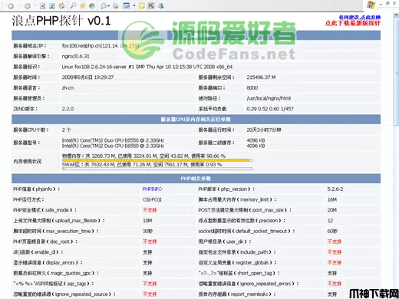
Task: Click the register_globals 不支持 status
Action: tap(335, 262)
